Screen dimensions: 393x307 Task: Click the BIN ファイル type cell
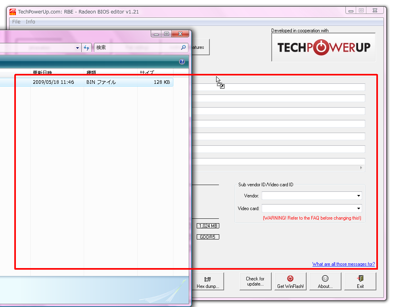[101, 82]
